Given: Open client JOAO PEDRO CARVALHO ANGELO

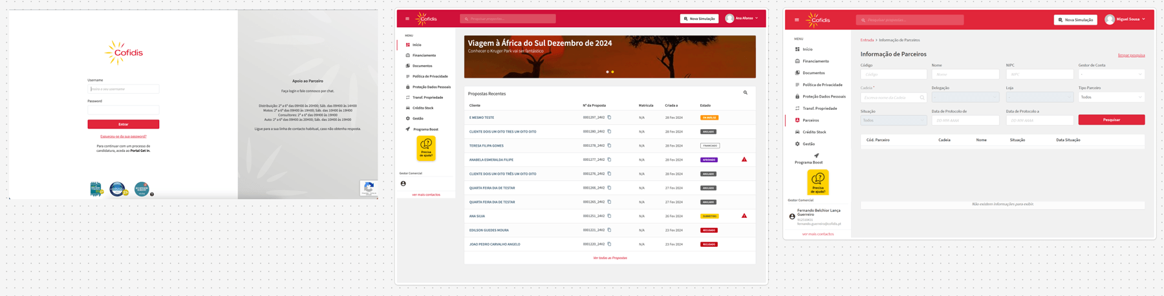Looking at the screenshot, I should tap(495, 244).
